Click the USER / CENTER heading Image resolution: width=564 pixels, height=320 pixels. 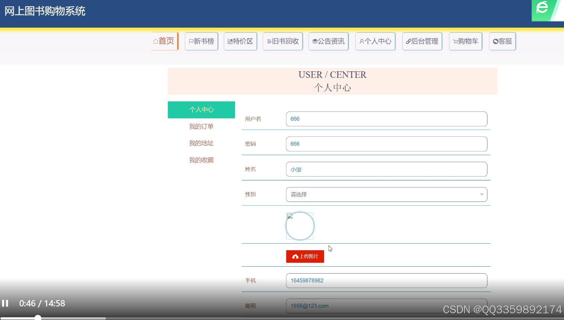pos(332,74)
